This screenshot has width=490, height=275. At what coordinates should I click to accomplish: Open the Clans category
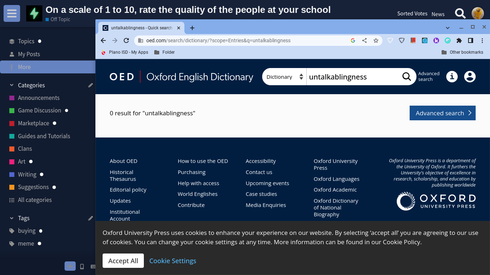coord(25,149)
